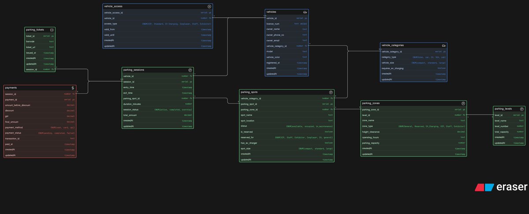This screenshot has width=529, height=214.
Task: Click the owner_name field in vehicles
Action: 287,29
